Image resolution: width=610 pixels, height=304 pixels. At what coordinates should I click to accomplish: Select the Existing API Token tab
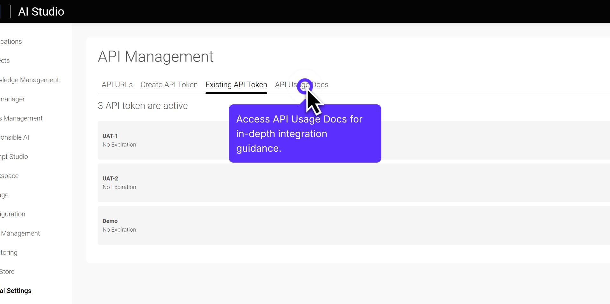pos(236,85)
